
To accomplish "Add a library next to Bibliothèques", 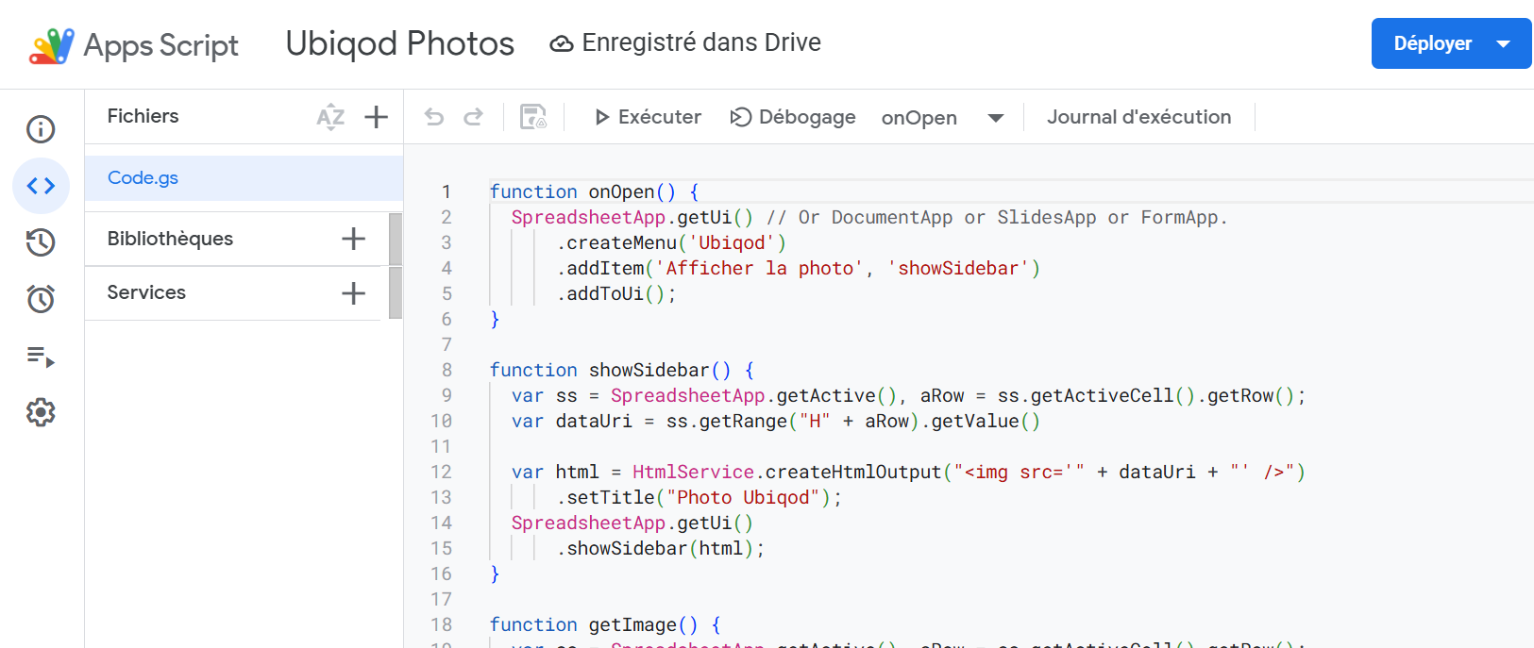I will [x=353, y=239].
